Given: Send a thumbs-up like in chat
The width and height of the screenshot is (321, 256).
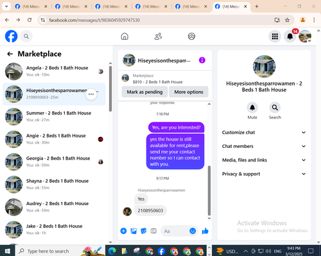Looking at the screenshot, I should (205, 231).
